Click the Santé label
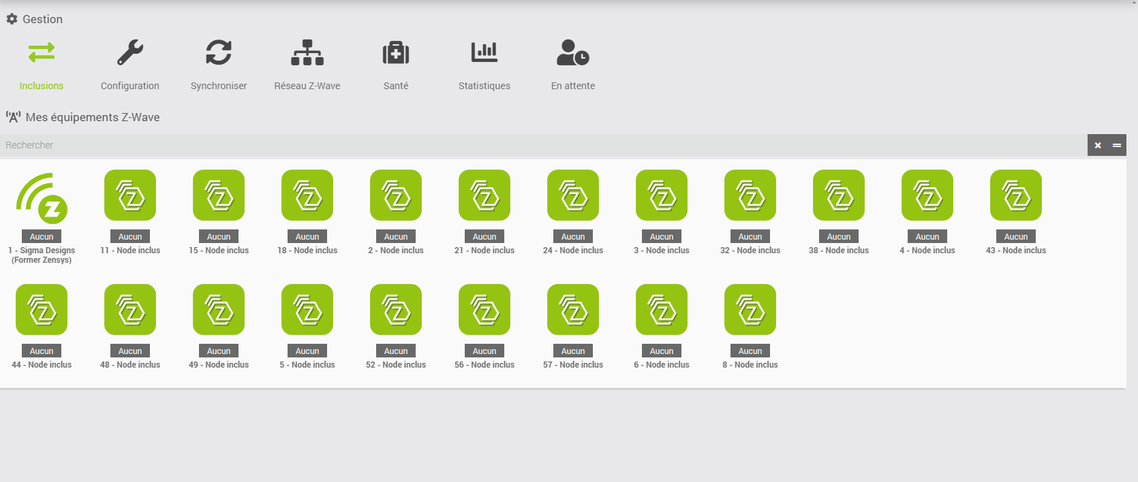The height and width of the screenshot is (482, 1138). click(x=396, y=86)
